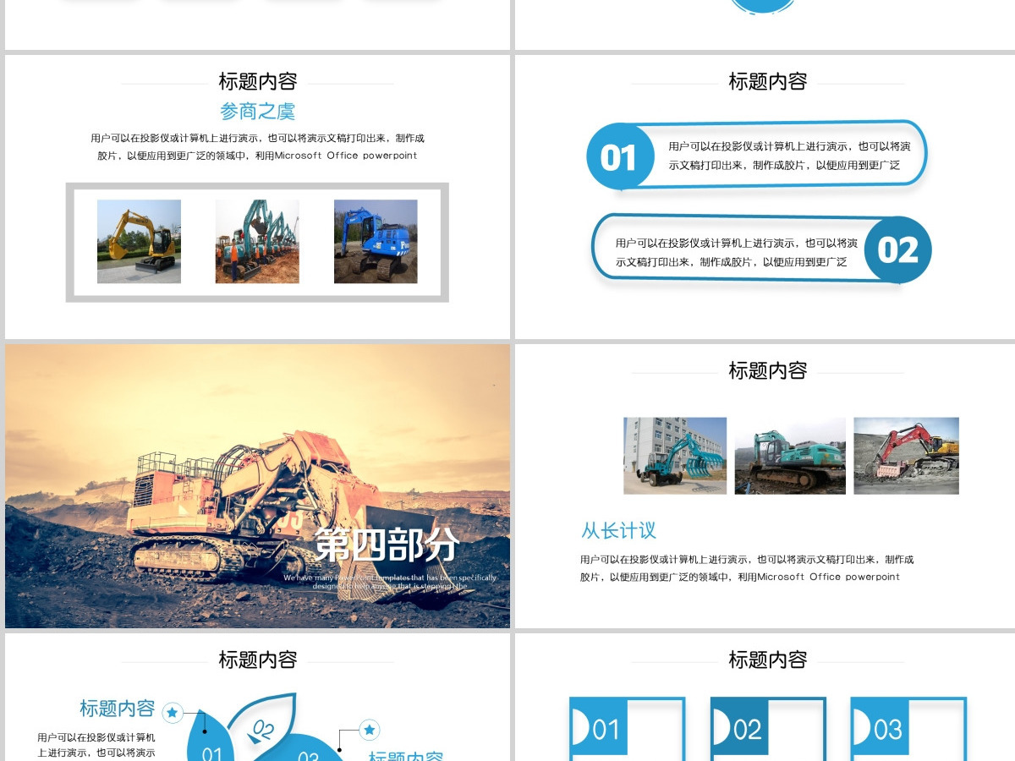Select the square frame numbered '01'

[627, 729]
